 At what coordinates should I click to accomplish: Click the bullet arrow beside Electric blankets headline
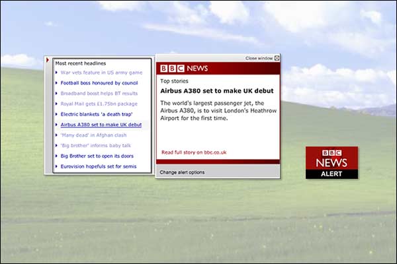[57, 114]
